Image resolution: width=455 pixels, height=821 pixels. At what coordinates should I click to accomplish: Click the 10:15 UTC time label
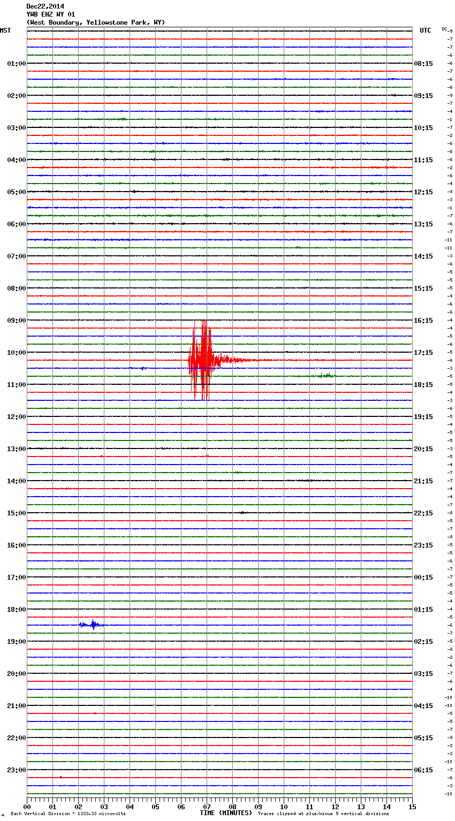[x=423, y=128]
